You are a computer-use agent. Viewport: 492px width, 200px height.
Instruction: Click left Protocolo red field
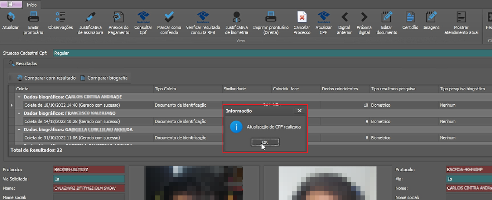click(89, 170)
